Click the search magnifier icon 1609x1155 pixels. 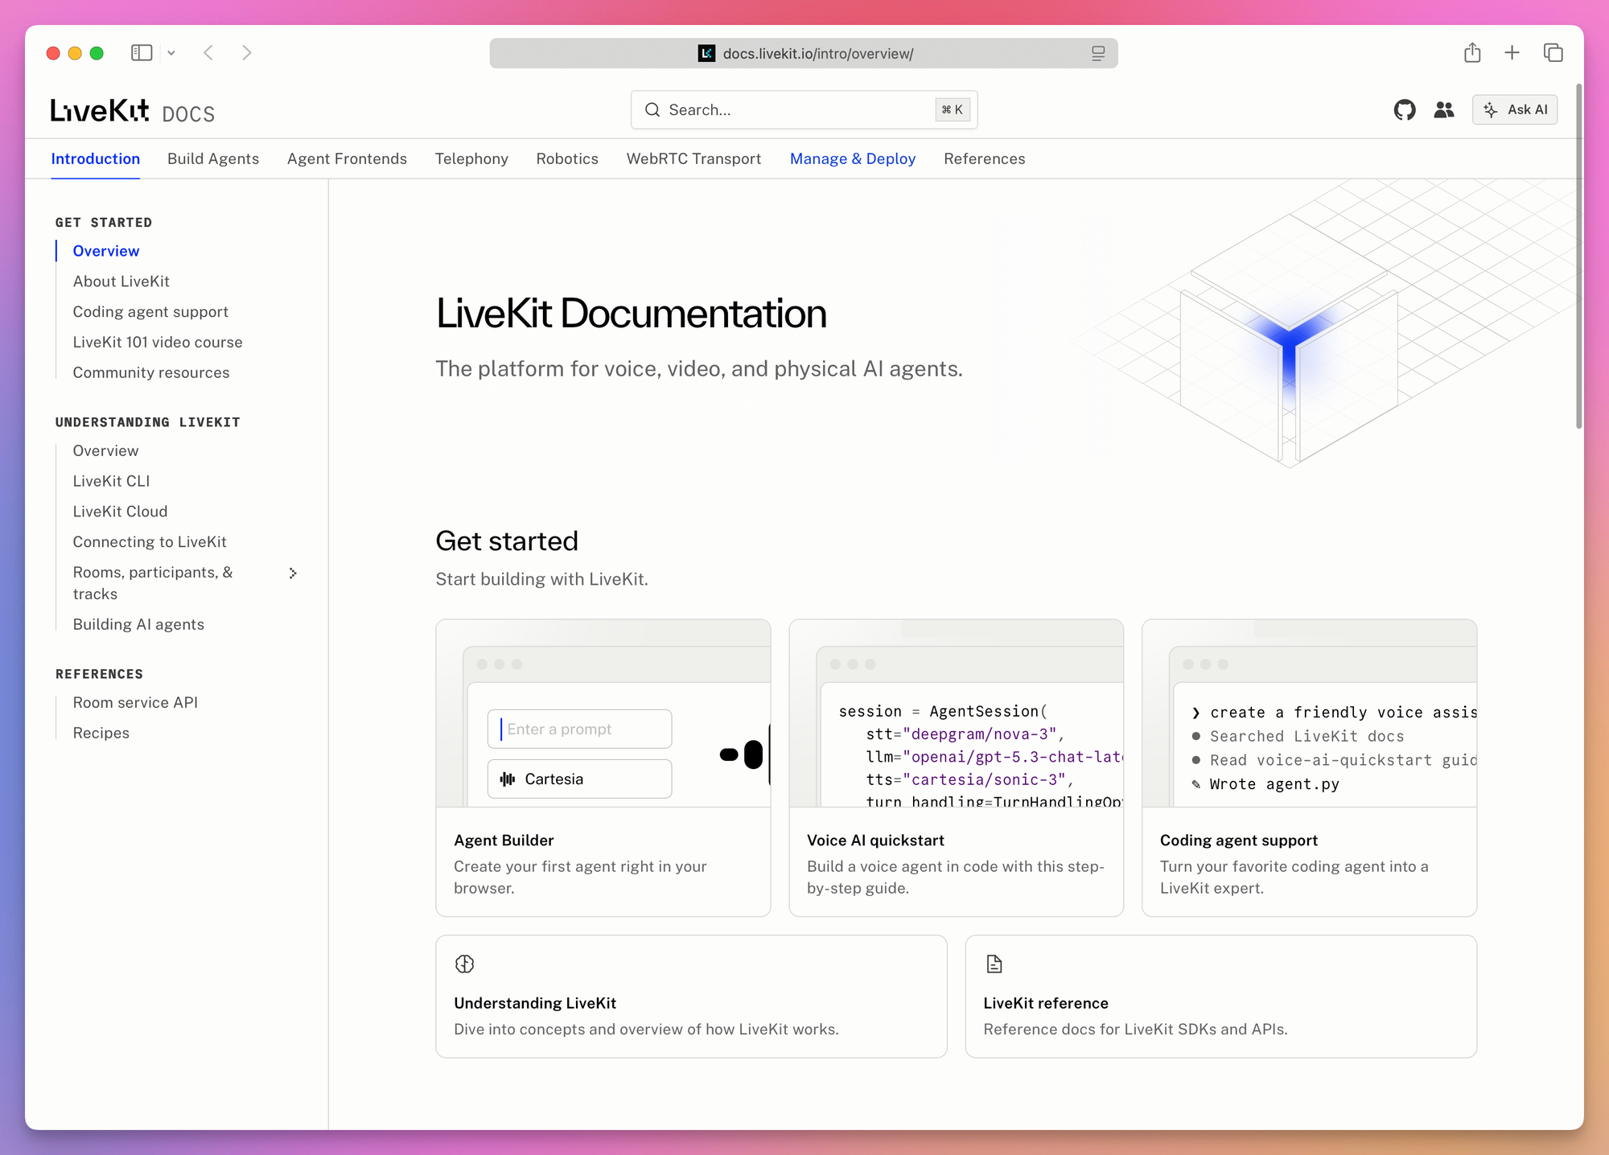(x=652, y=110)
